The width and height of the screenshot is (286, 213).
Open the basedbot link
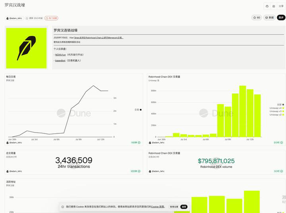tap(60, 61)
